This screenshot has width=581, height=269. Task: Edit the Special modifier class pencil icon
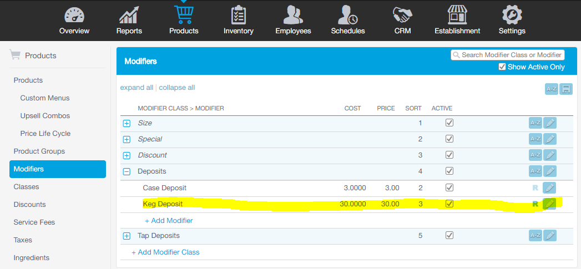[x=550, y=139]
